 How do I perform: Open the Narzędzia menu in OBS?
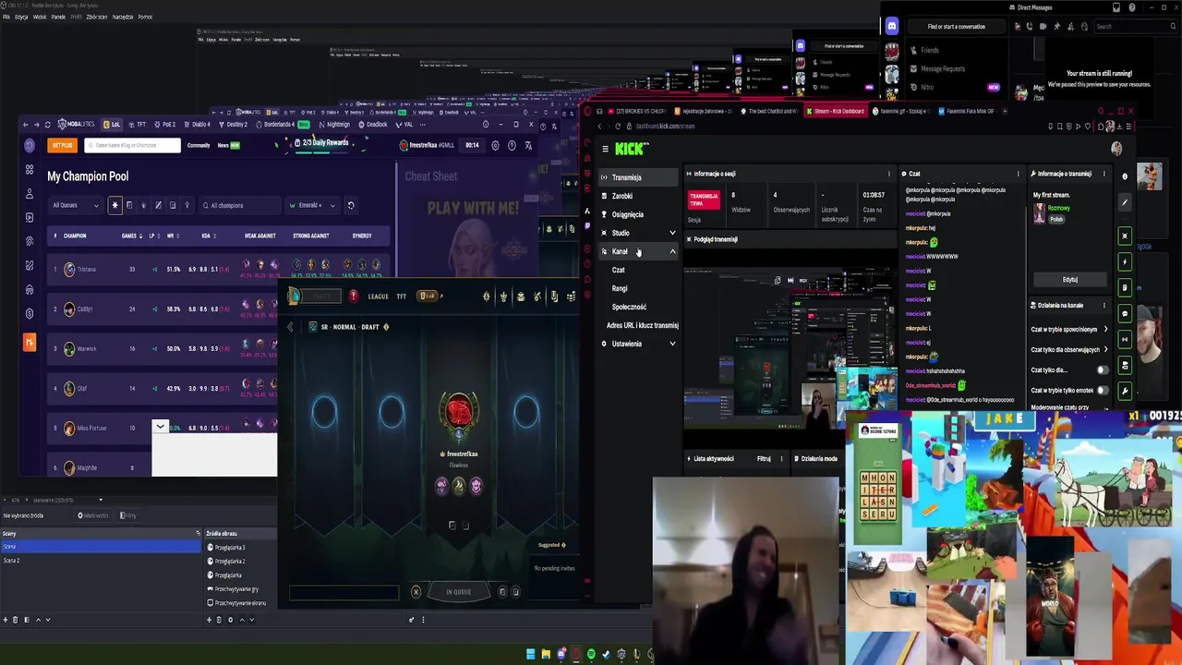point(122,17)
